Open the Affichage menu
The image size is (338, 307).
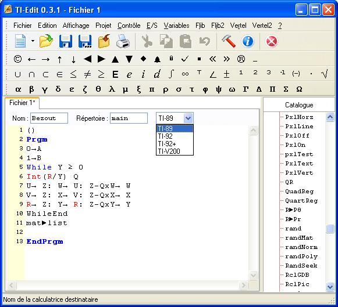[76, 26]
